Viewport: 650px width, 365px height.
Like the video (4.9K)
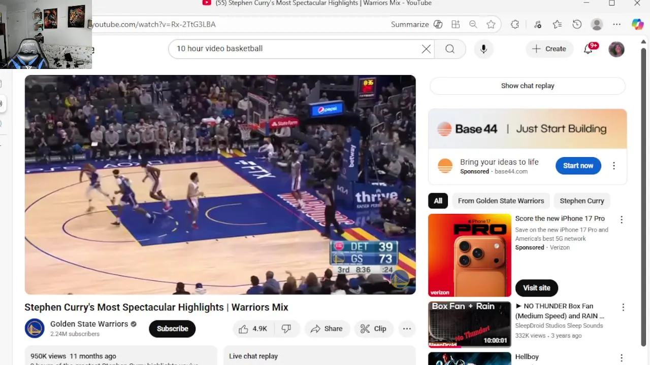click(x=253, y=328)
